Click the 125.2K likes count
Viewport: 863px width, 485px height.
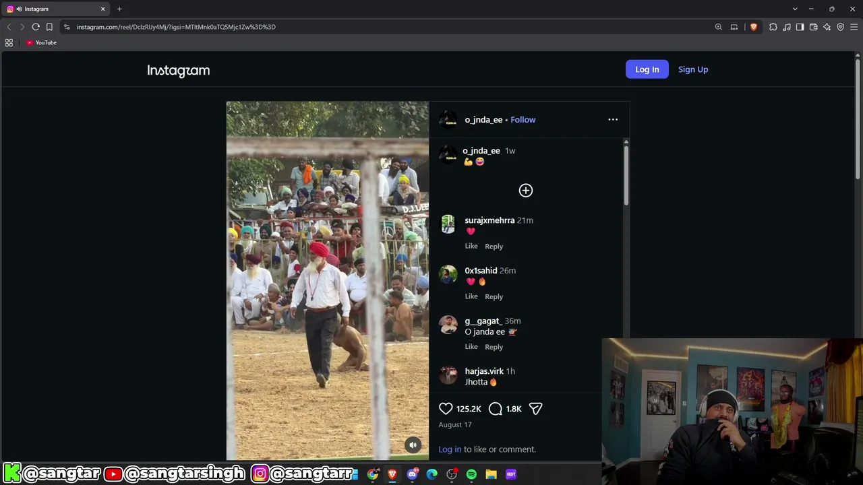[x=469, y=409]
